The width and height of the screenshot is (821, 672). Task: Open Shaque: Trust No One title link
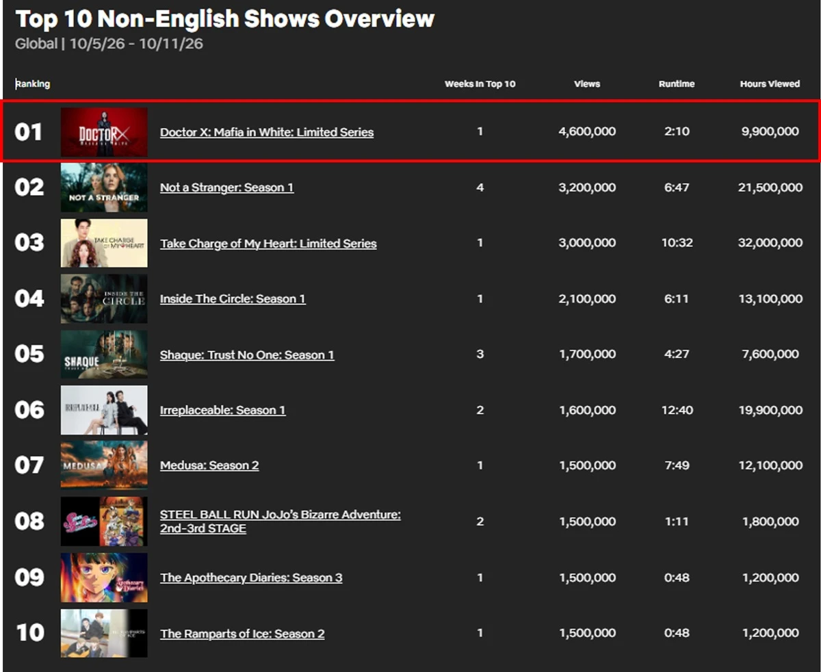247,354
